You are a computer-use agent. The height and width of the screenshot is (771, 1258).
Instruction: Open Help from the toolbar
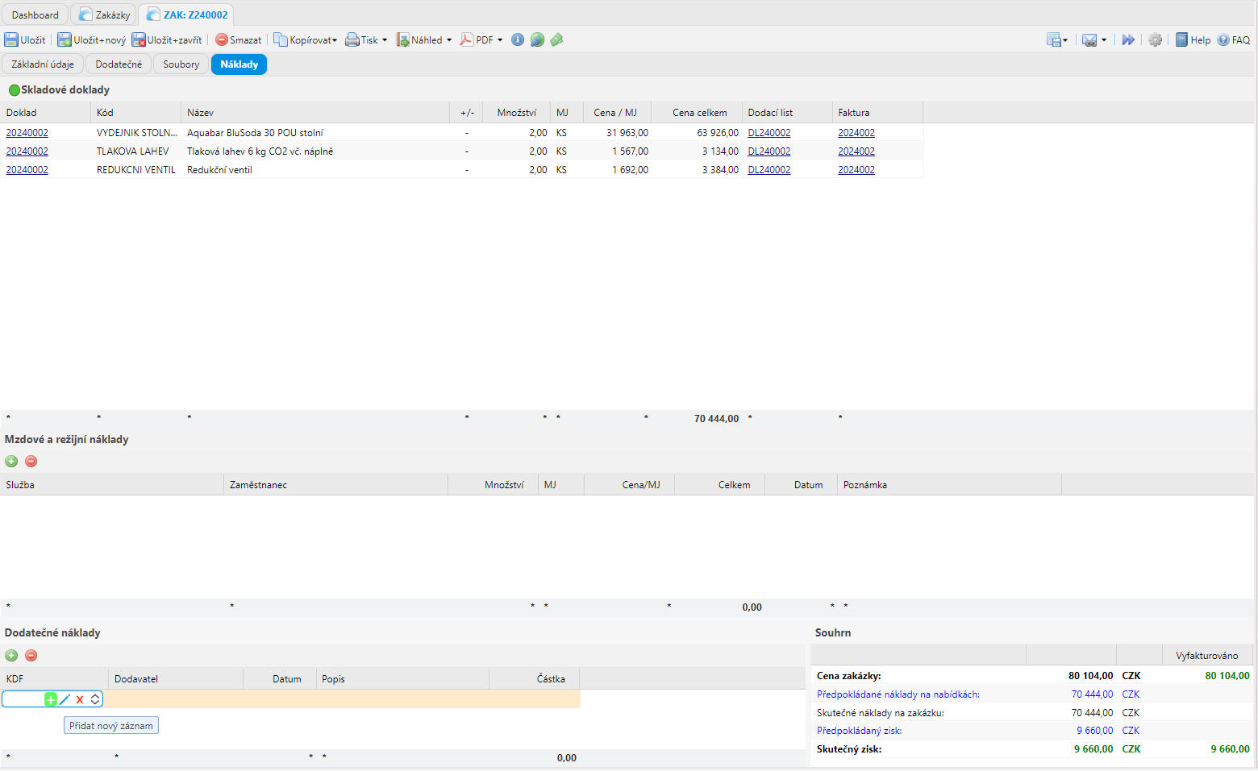tap(1193, 39)
